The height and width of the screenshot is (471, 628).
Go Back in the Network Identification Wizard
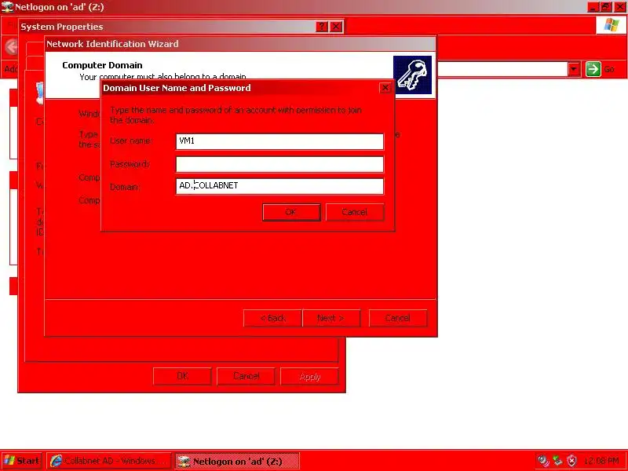tap(272, 318)
